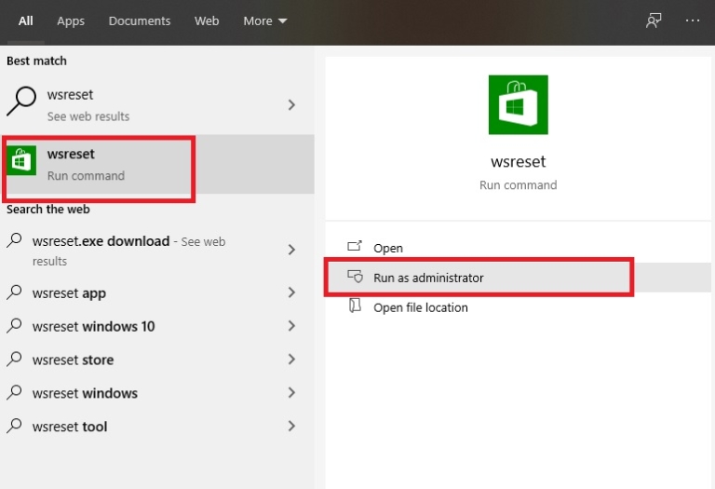Click the feedback icon in top bar
The image size is (715, 489).
(x=654, y=20)
